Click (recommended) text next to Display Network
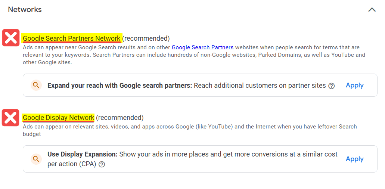 (119, 118)
